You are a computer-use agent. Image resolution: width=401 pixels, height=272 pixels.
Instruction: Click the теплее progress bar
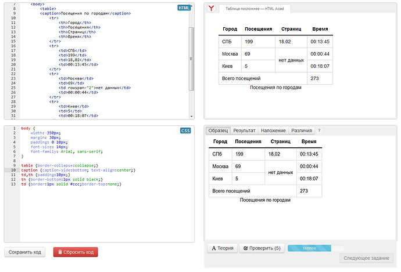pos(316,248)
